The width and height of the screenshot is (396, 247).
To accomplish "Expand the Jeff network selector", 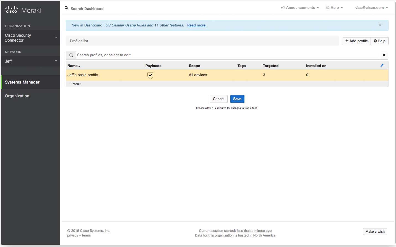I will click(x=30, y=61).
